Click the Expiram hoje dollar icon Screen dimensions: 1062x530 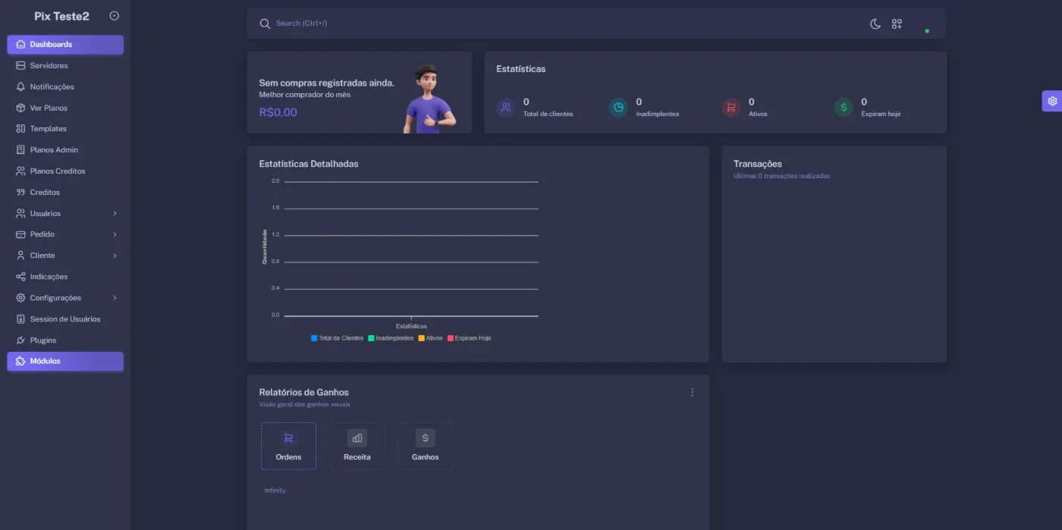point(844,108)
